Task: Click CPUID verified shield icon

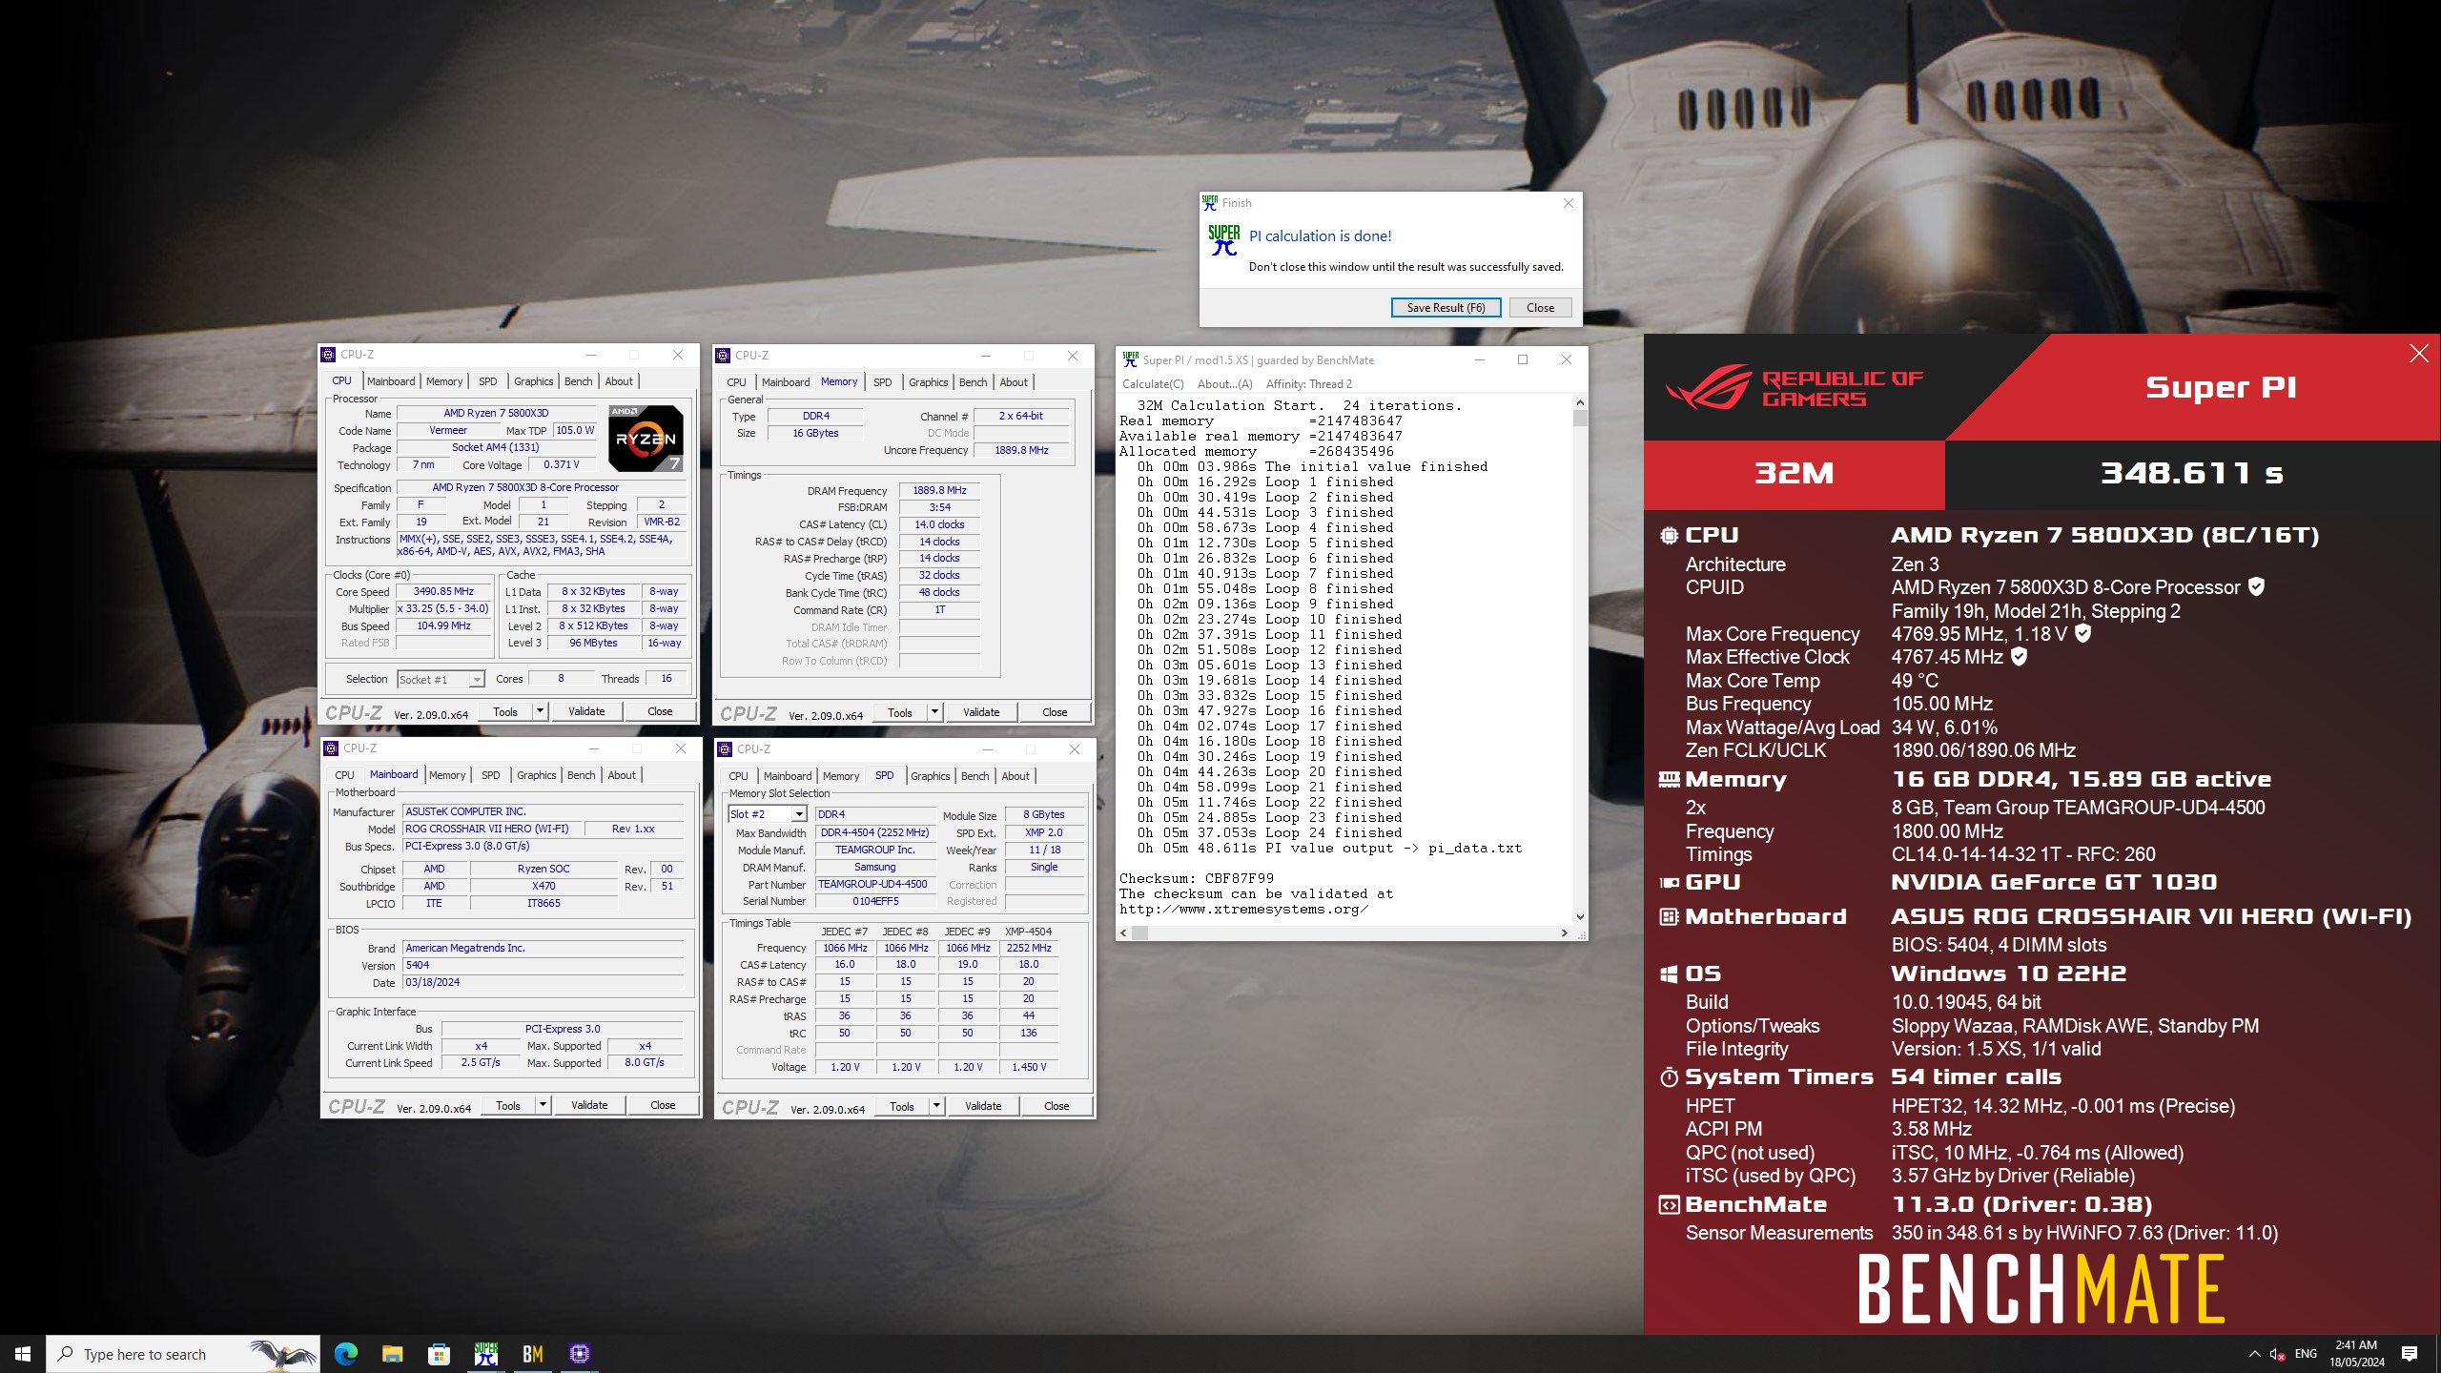Action: (2256, 586)
